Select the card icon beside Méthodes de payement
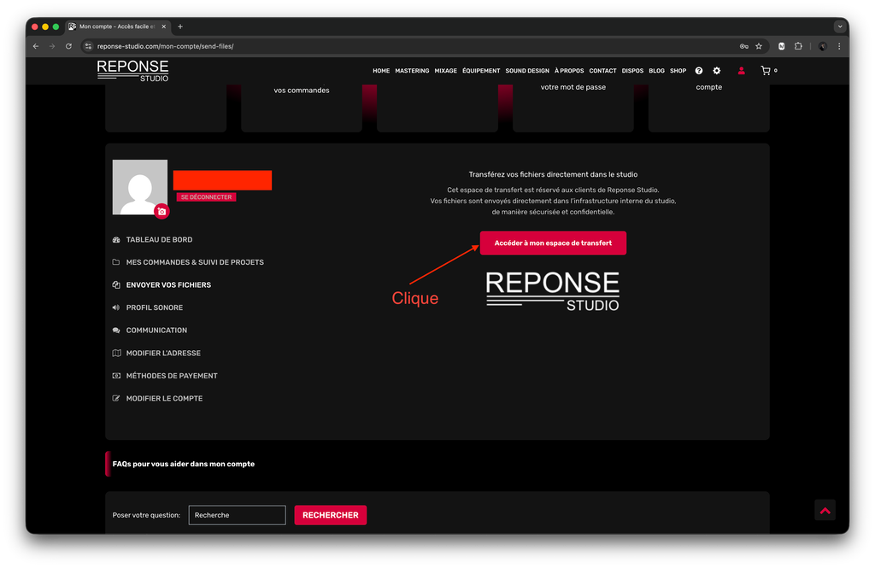875x568 pixels. click(x=115, y=375)
